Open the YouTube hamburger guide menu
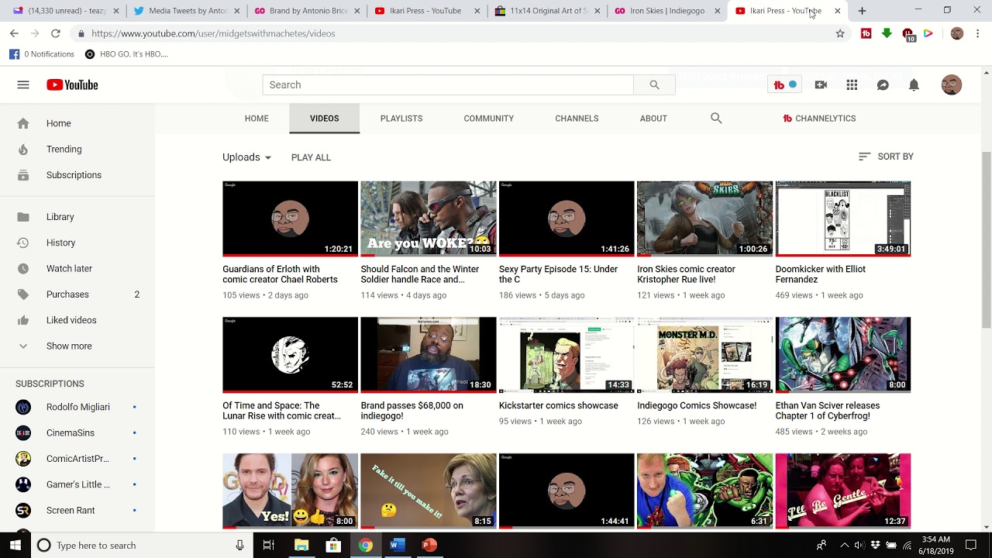Viewport: 992px width, 558px height. [23, 85]
